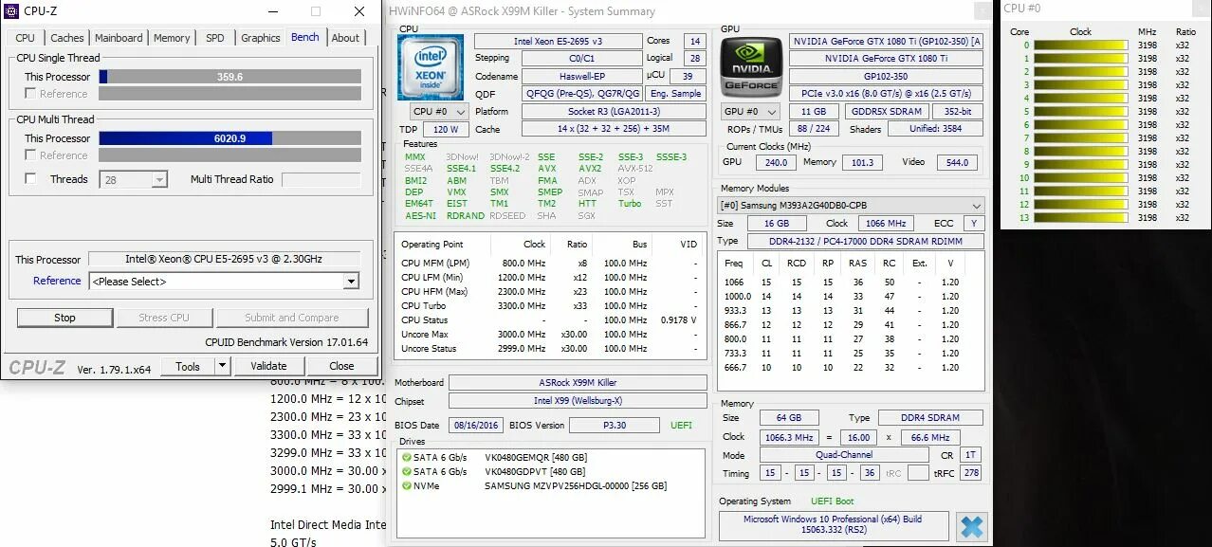Click the Core 0 clock bar in CPU #0 window
Viewport: 1212px width, 547px height.
pos(1080,46)
